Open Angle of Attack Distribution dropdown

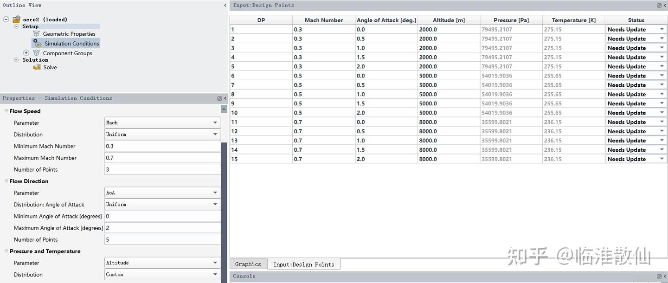(162, 205)
